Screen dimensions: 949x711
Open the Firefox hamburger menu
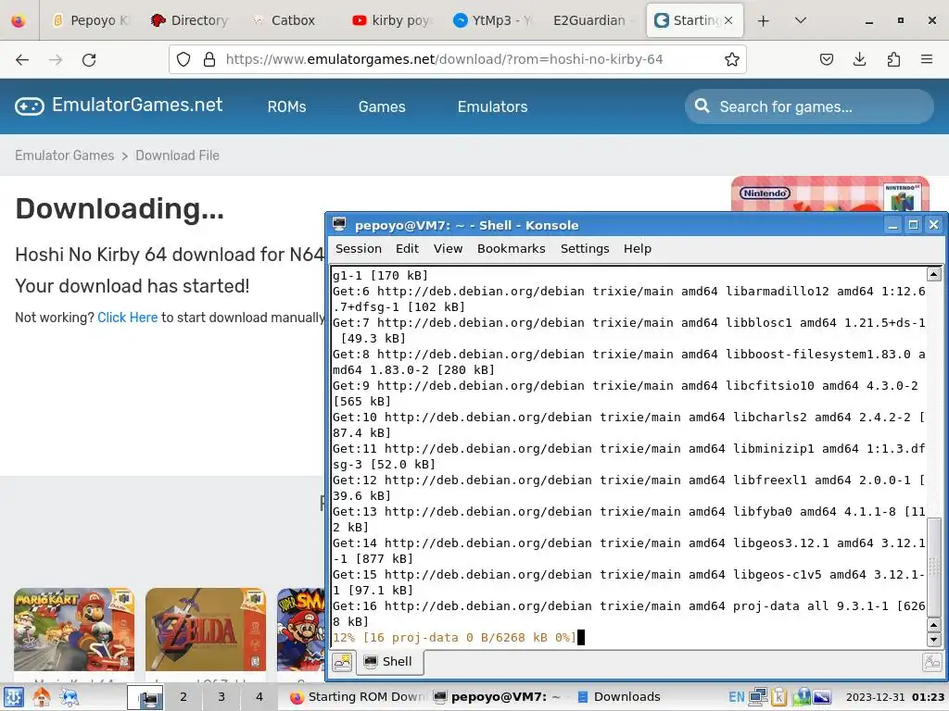[927, 59]
